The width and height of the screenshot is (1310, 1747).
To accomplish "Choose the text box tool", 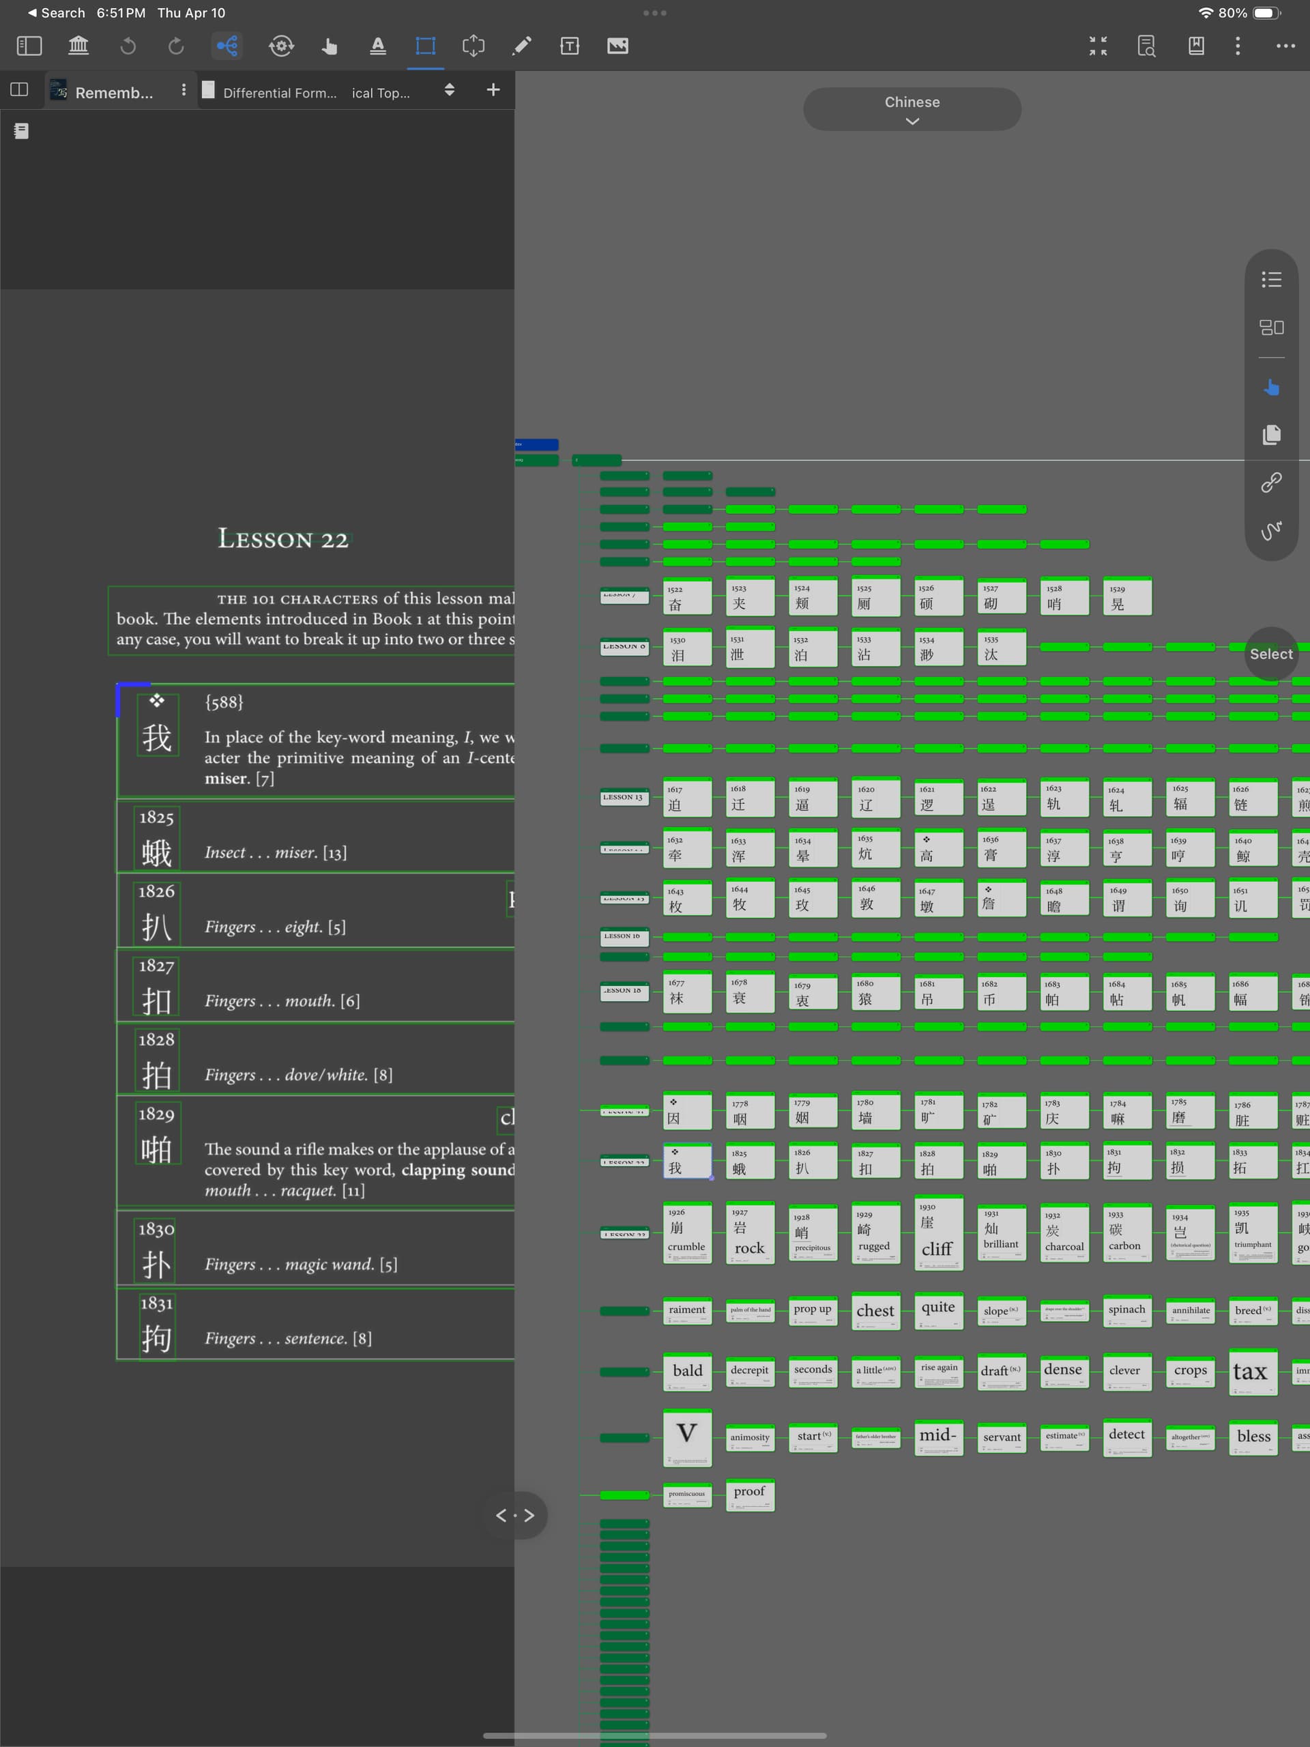I will [x=569, y=46].
